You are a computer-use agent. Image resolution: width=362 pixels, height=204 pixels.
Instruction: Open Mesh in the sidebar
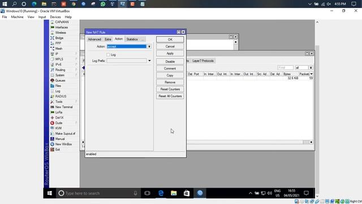(59, 49)
